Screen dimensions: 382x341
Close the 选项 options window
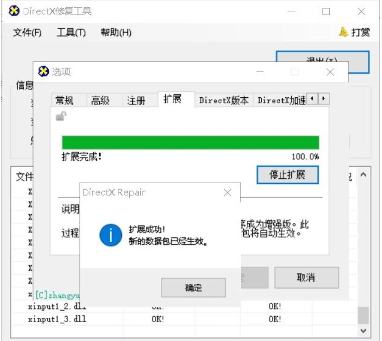click(x=330, y=72)
